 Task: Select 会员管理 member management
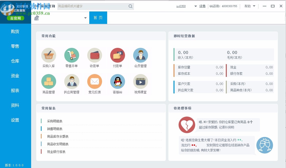(140, 55)
